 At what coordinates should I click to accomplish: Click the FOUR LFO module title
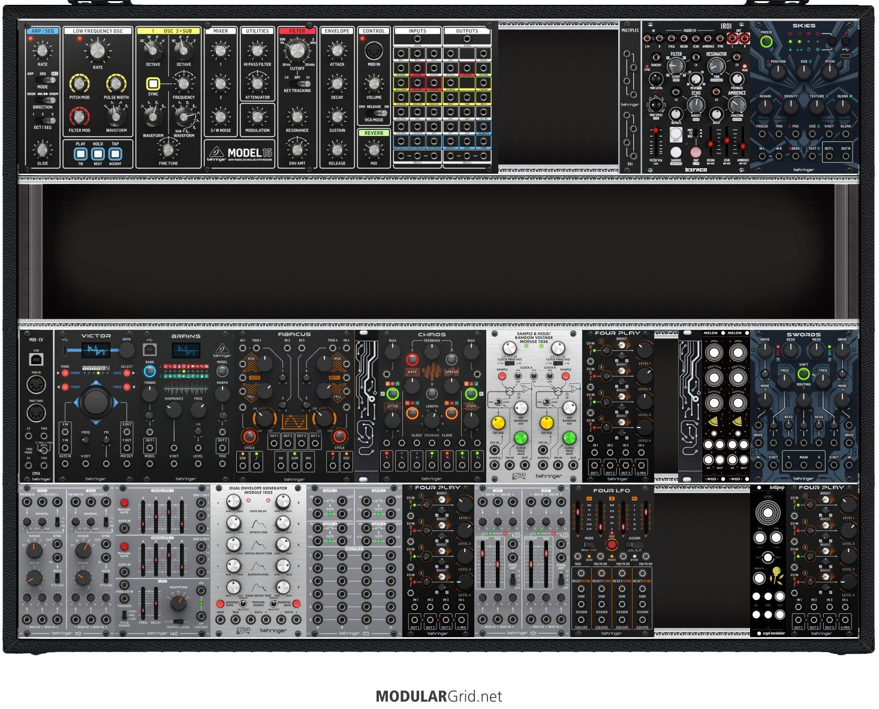click(x=611, y=490)
